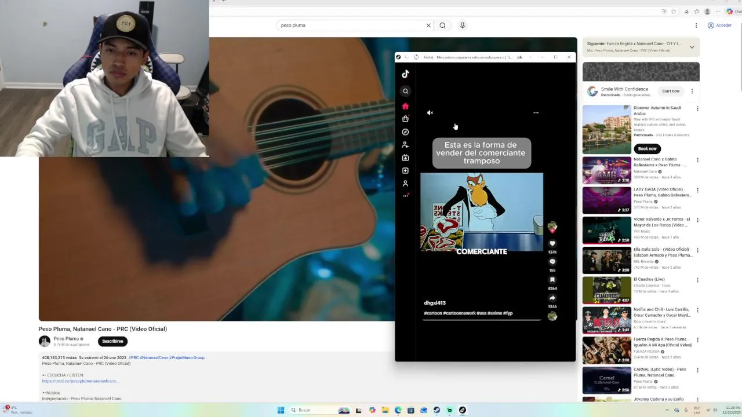Open TikTok sidebar more options (three dots)
742x417 pixels.
(405, 196)
